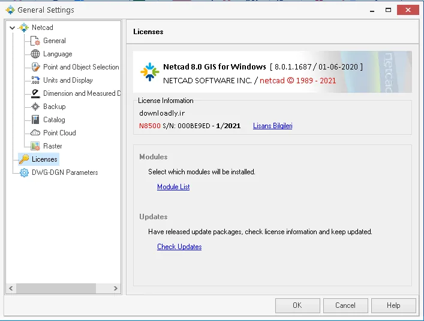Open the Point Cloud settings item
Image resolution: width=424 pixels, height=321 pixels.
[x=59, y=133]
